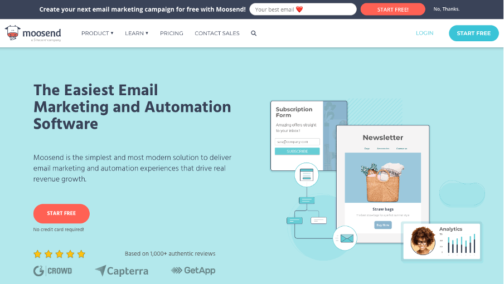Click the SUBSCRIBE button in subscription form

coord(297,151)
